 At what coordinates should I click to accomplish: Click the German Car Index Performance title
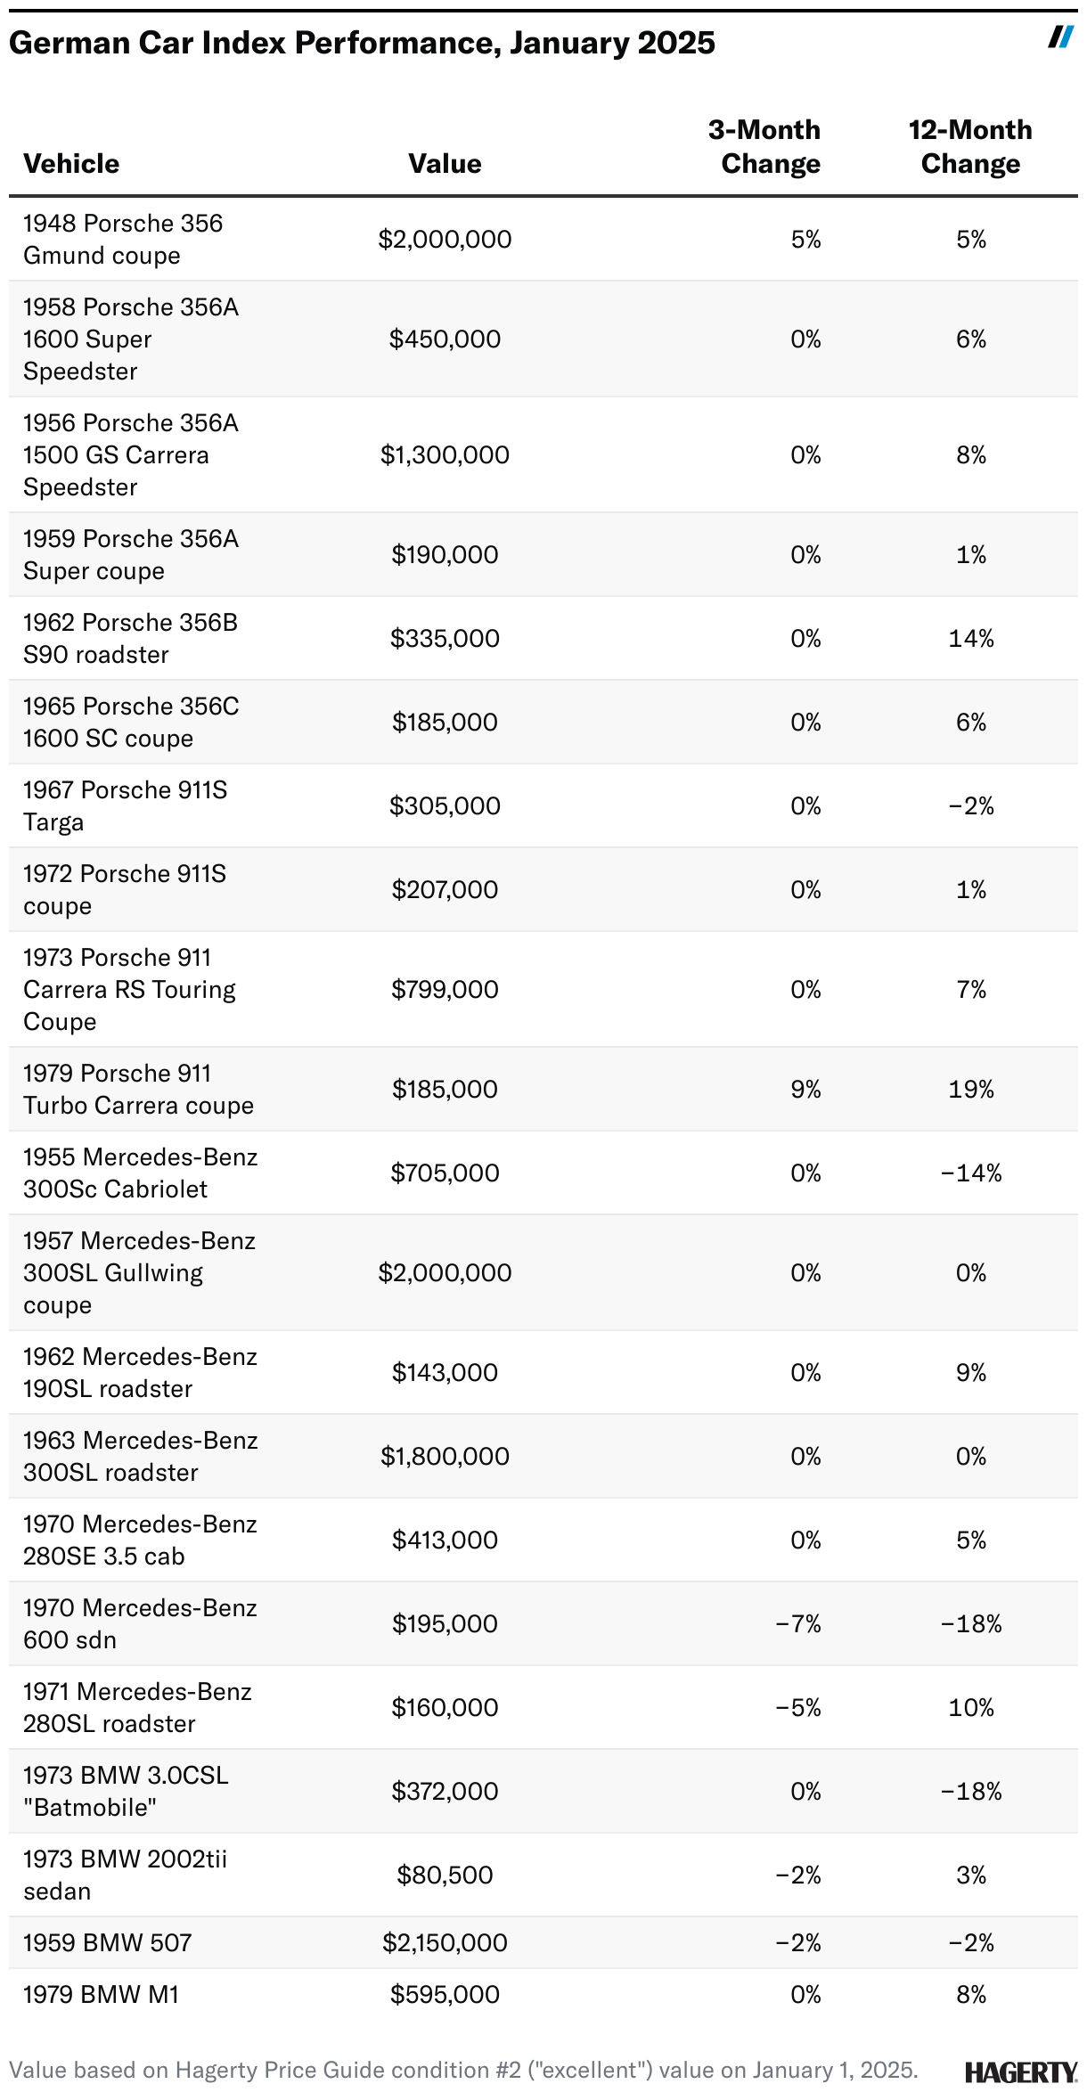click(x=362, y=43)
